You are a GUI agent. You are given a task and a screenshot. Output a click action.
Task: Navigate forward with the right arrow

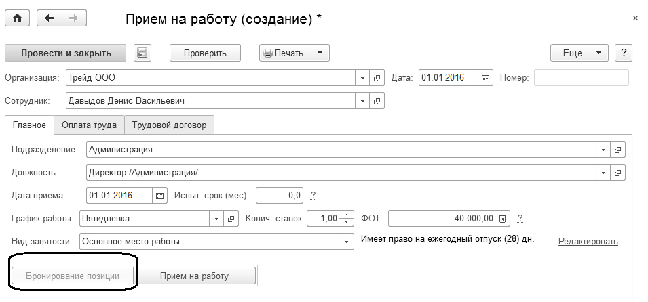tap(74, 18)
